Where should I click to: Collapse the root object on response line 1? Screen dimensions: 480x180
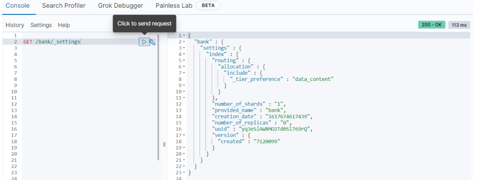(184, 36)
